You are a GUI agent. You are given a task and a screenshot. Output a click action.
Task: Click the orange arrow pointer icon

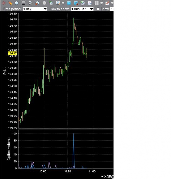[10, 3]
